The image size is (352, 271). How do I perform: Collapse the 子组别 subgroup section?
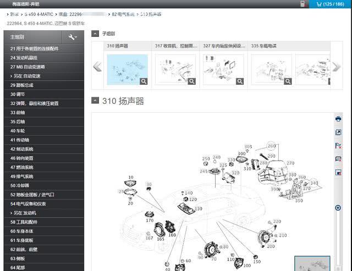tap(95, 34)
